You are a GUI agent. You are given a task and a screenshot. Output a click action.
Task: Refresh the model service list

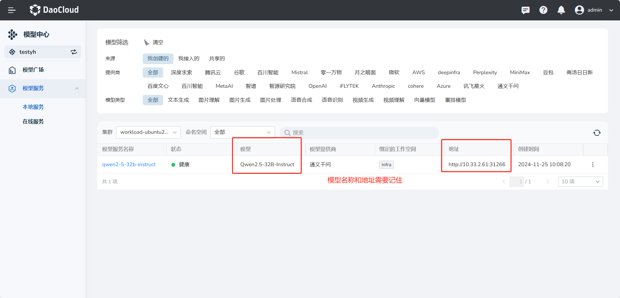pos(597,133)
